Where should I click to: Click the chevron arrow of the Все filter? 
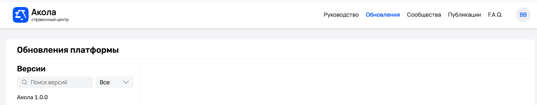point(126,82)
